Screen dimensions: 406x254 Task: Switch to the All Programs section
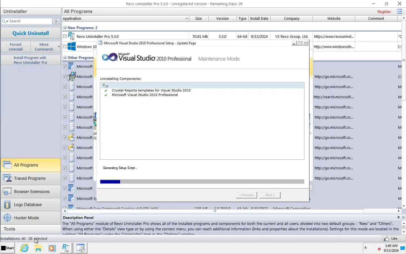[x=30, y=165]
